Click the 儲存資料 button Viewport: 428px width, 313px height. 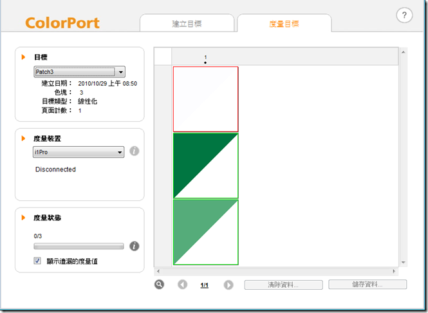(x=368, y=284)
